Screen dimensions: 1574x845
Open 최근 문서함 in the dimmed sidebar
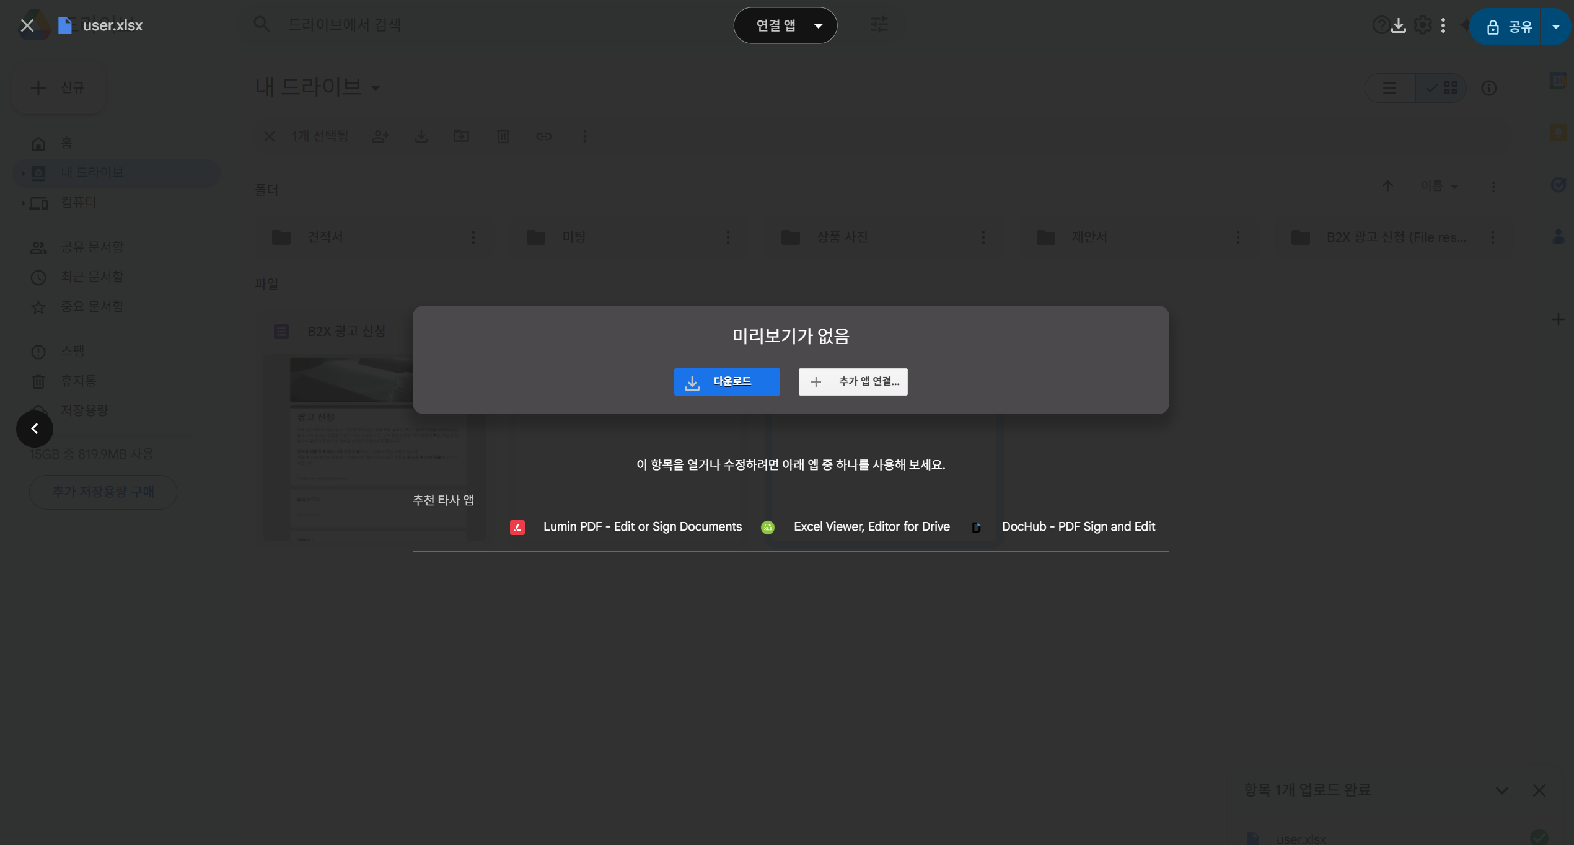coord(117,277)
